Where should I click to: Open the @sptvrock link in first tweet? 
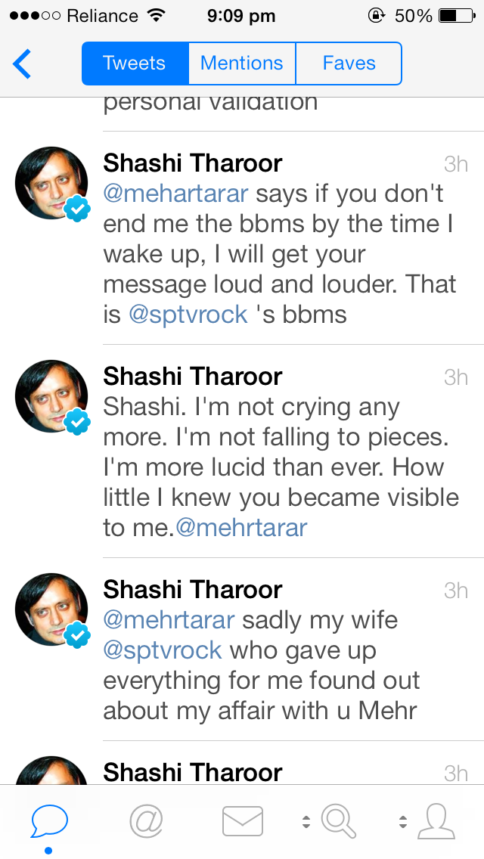[x=188, y=315]
